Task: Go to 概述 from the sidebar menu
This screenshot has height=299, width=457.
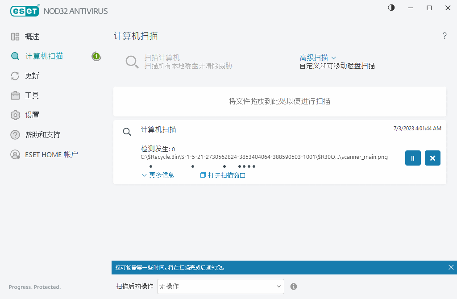Action: coord(15,37)
